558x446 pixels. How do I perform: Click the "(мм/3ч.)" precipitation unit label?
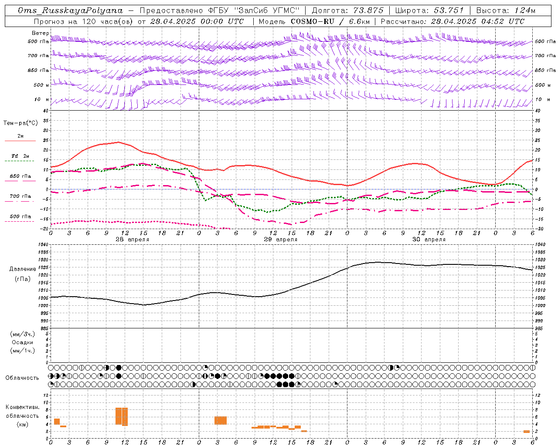(x=23, y=334)
